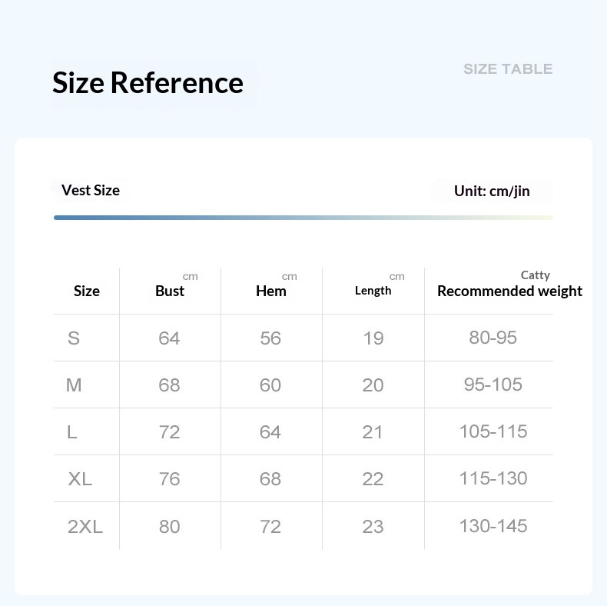
Task: Click the blue gradient divider bar
Action: click(x=303, y=218)
